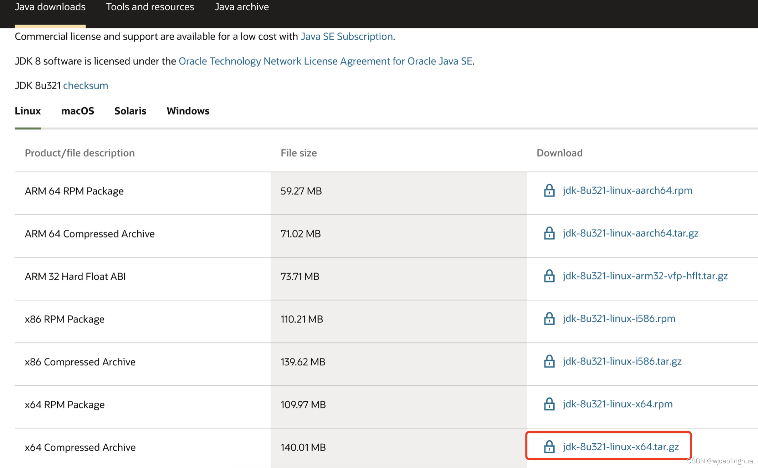The width and height of the screenshot is (758, 468).
Task: Click lock icon beside jdk-8u321-linux-i586.tar.gz
Action: tap(549, 362)
